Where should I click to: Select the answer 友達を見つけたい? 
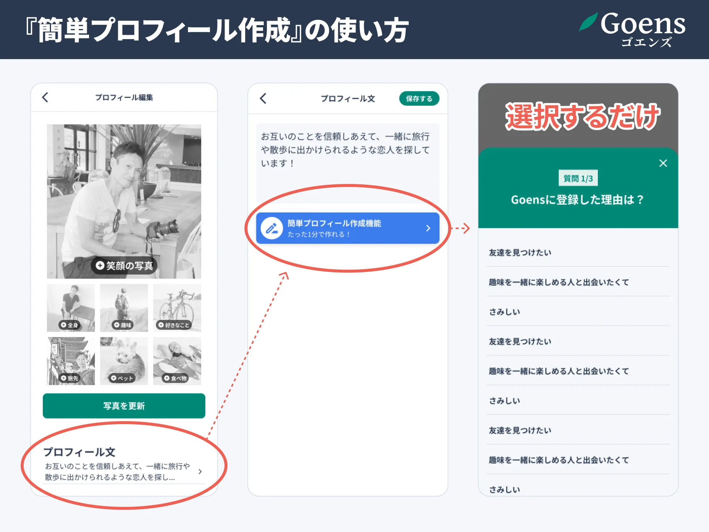click(521, 252)
